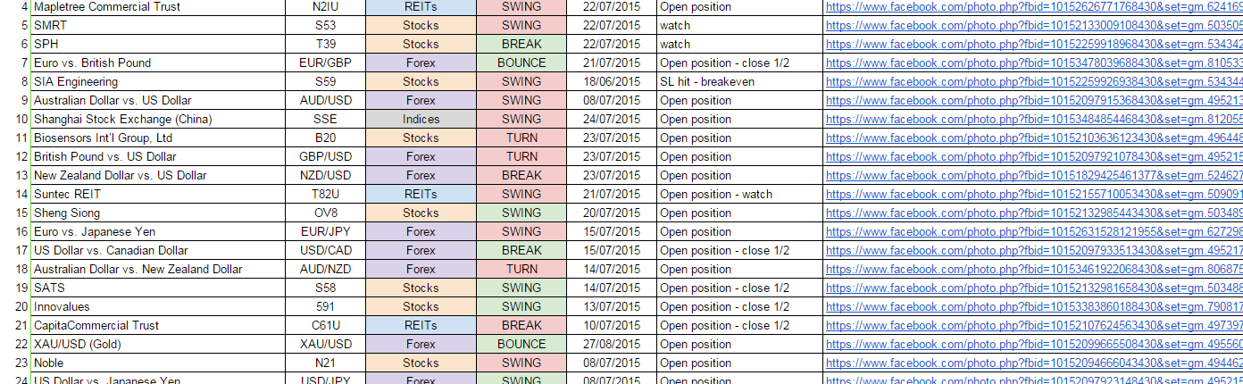Open the Facebook link for CapitaCommercial Trust
Viewport: 1243px width, 384px height.
pyautogui.click(x=1034, y=325)
